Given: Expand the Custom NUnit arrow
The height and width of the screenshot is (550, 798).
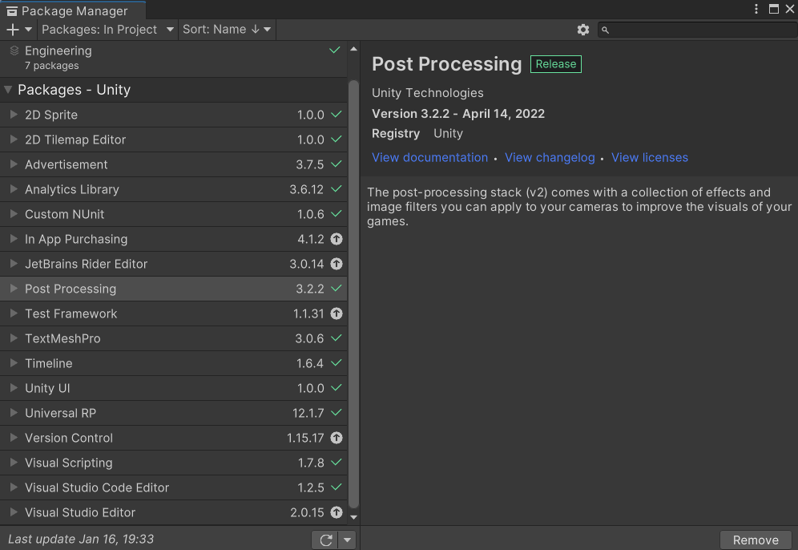Looking at the screenshot, I should (14, 214).
